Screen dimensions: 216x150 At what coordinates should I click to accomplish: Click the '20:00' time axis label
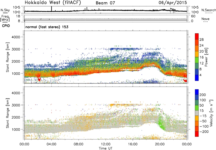160,144
